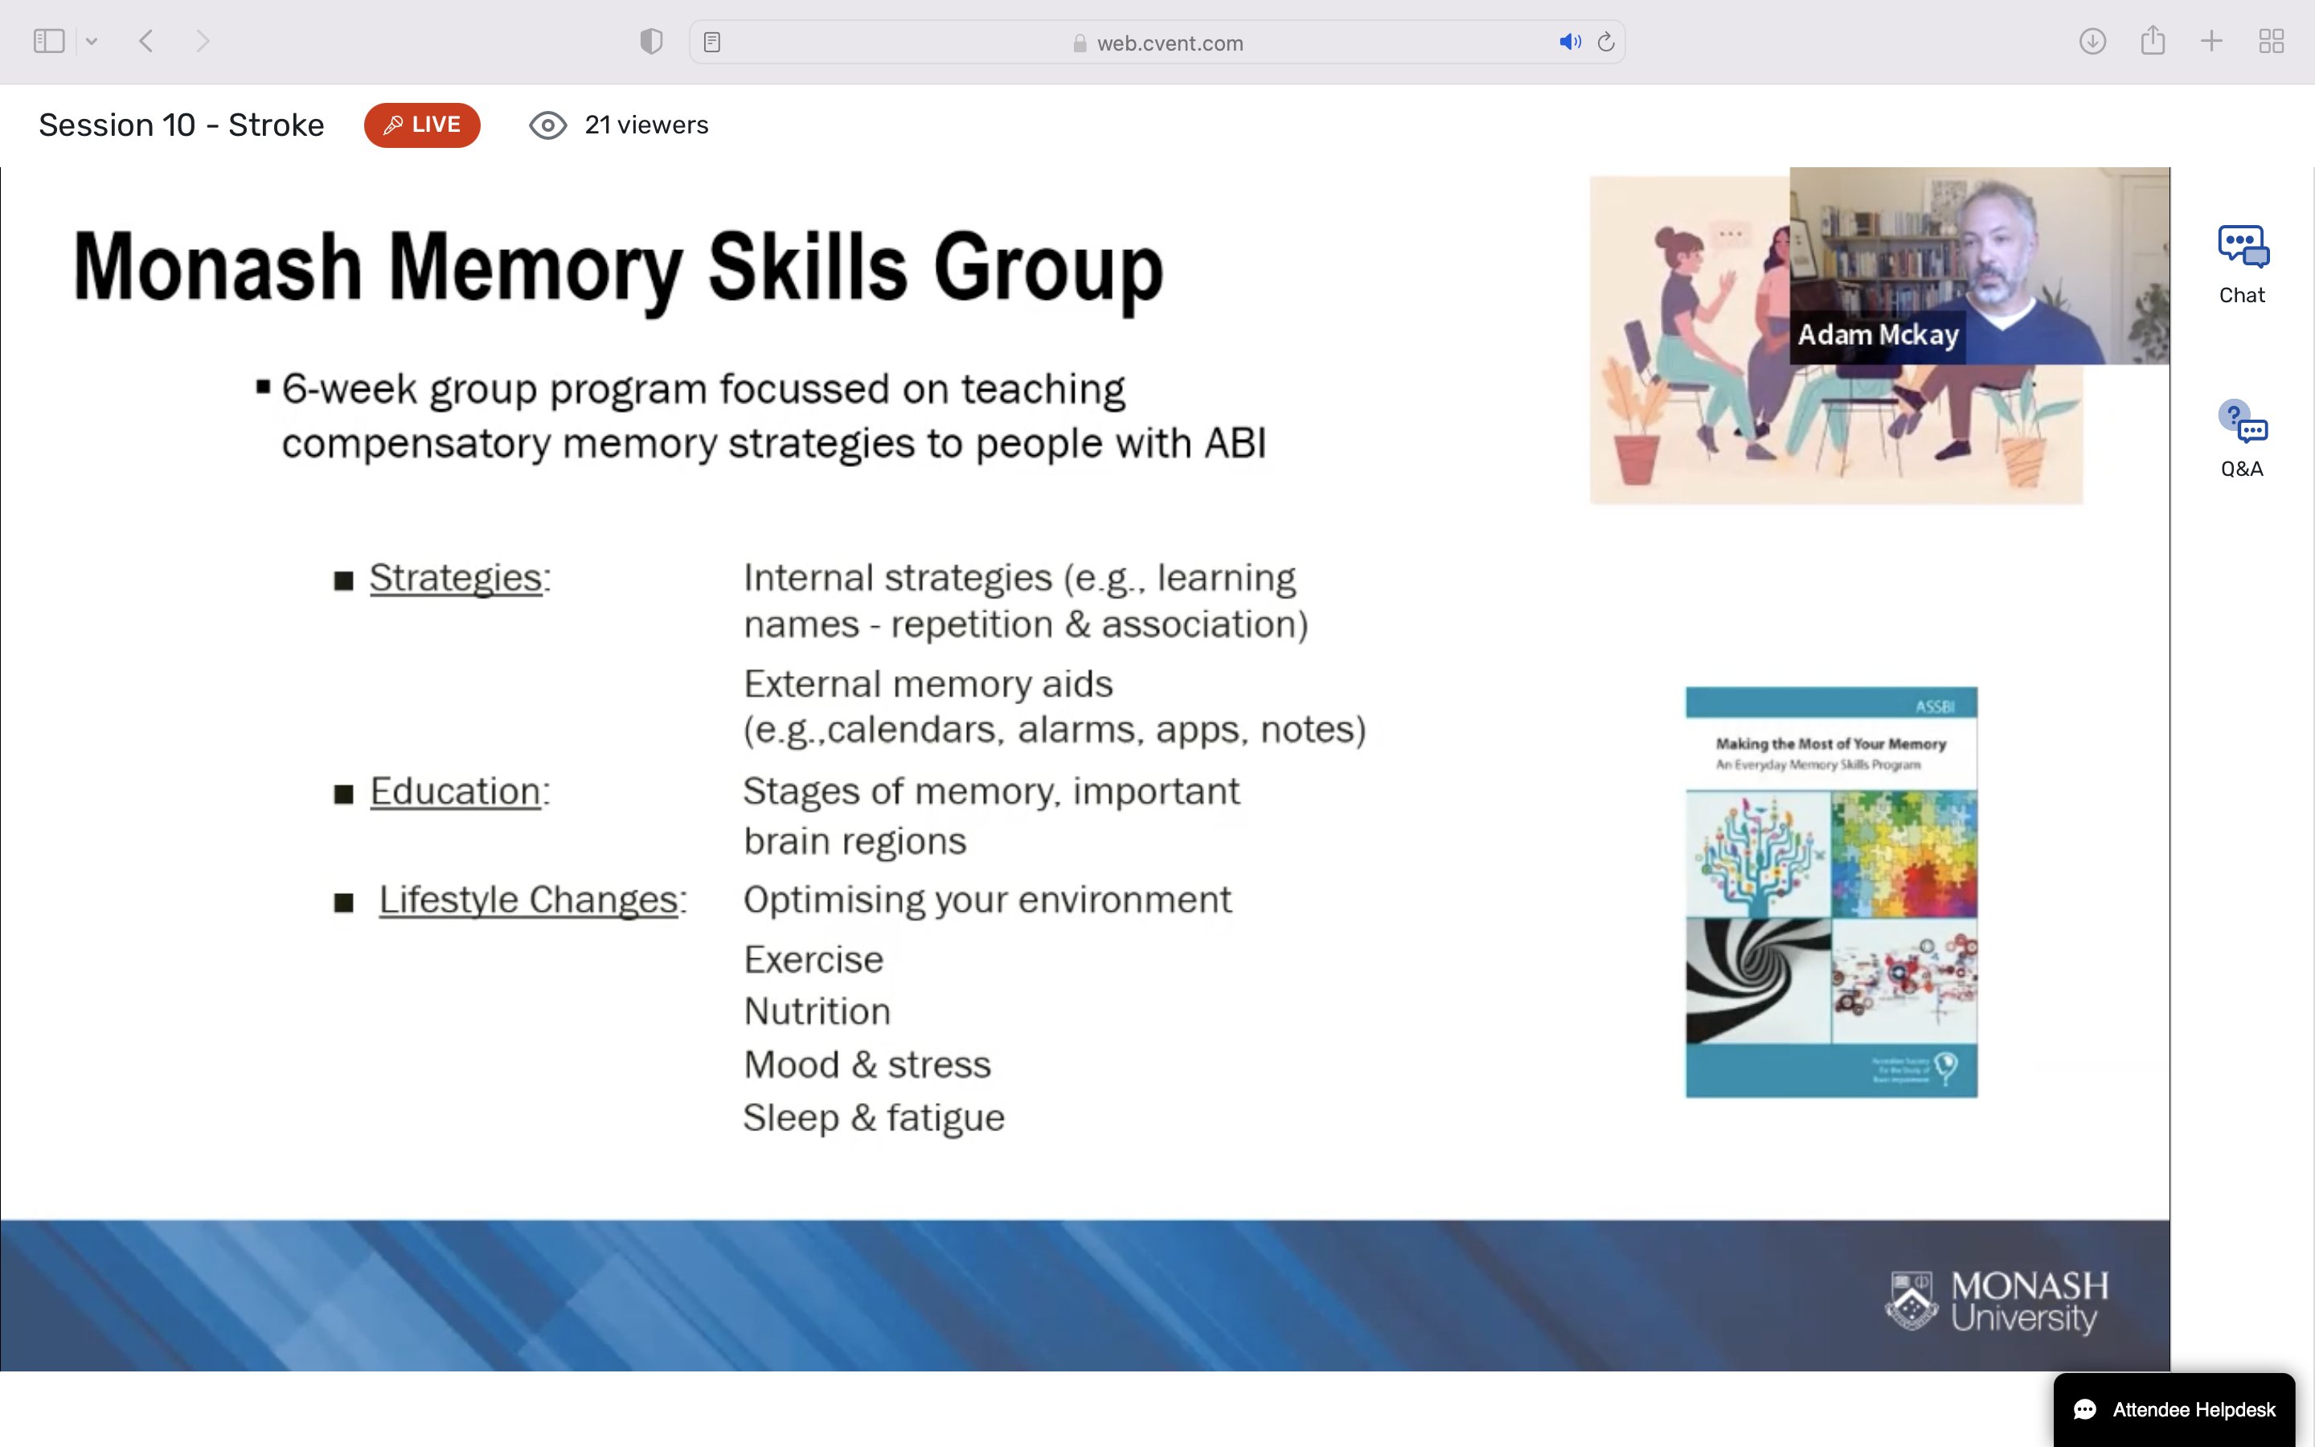Open a new tab with plus icon
This screenshot has width=2315, height=1447.
coord(2211,41)
